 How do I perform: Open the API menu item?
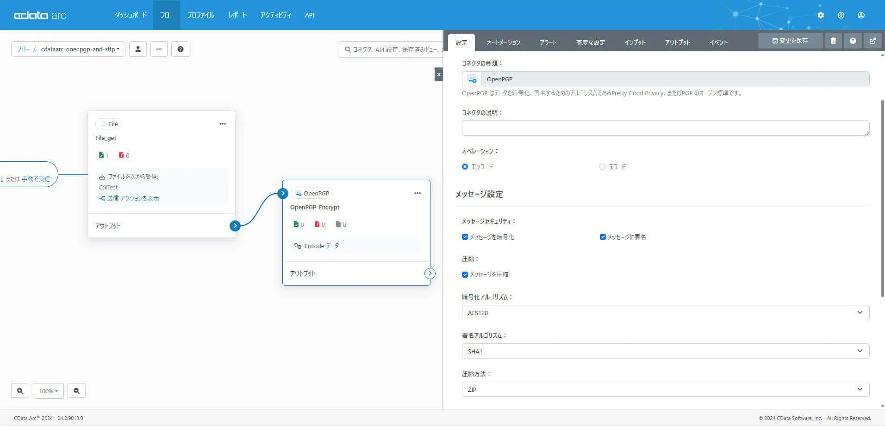click(310, 15)
